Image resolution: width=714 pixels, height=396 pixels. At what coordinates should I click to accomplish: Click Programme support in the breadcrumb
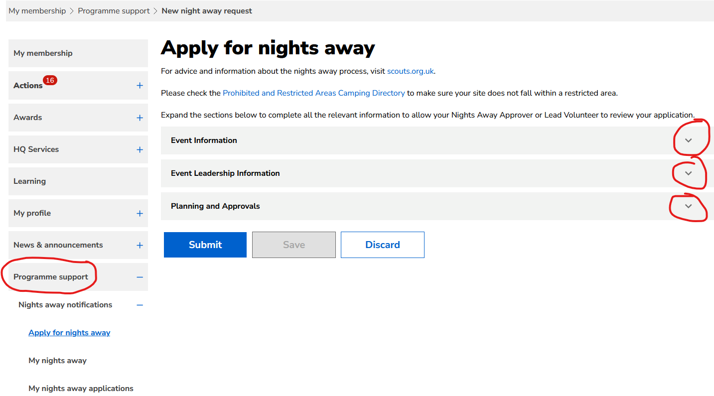click(x=114, y=11)
